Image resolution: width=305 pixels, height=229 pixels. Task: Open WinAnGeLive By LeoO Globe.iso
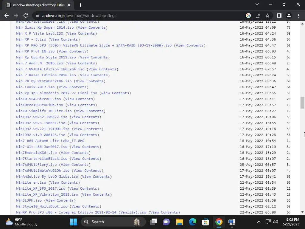47,177
